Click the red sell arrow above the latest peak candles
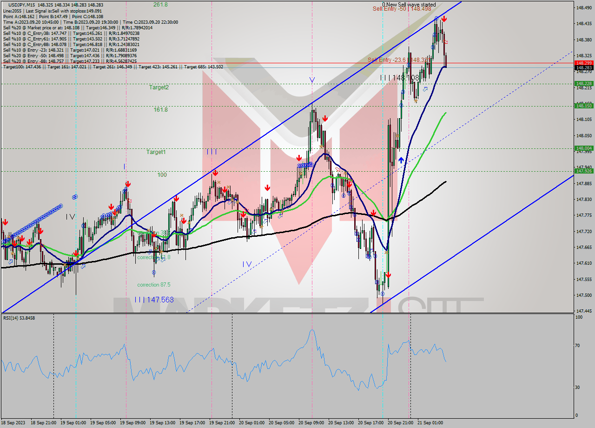Image resolution: width=595 pixels, height=428 pixels. click(x=444, y=20)
